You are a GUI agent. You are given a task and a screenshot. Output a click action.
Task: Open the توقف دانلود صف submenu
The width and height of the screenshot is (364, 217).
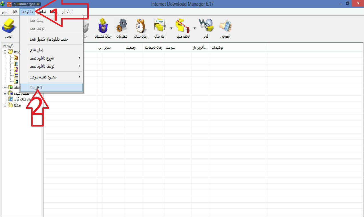(51, 66)
